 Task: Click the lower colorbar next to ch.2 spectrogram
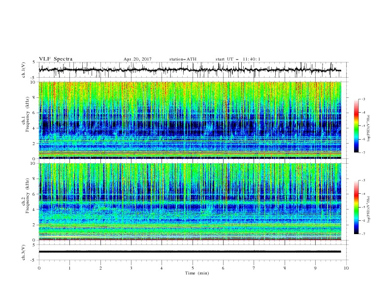(357, 207)
